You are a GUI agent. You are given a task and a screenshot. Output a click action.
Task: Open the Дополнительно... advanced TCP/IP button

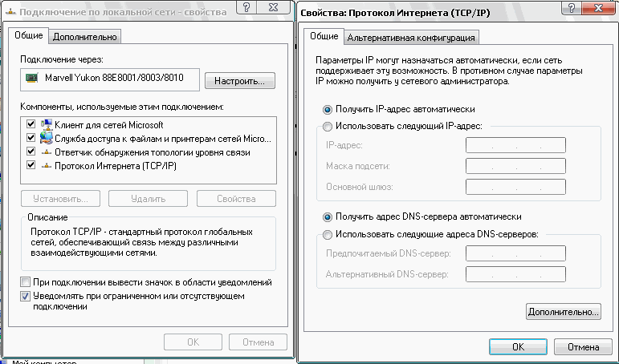click(x=564, y=312)
